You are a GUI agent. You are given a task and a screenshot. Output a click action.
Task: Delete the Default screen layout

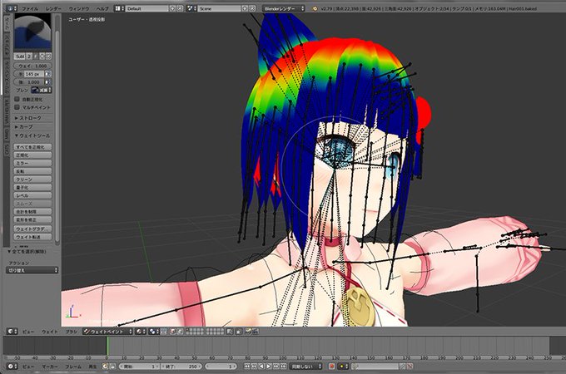click(180, 8)
